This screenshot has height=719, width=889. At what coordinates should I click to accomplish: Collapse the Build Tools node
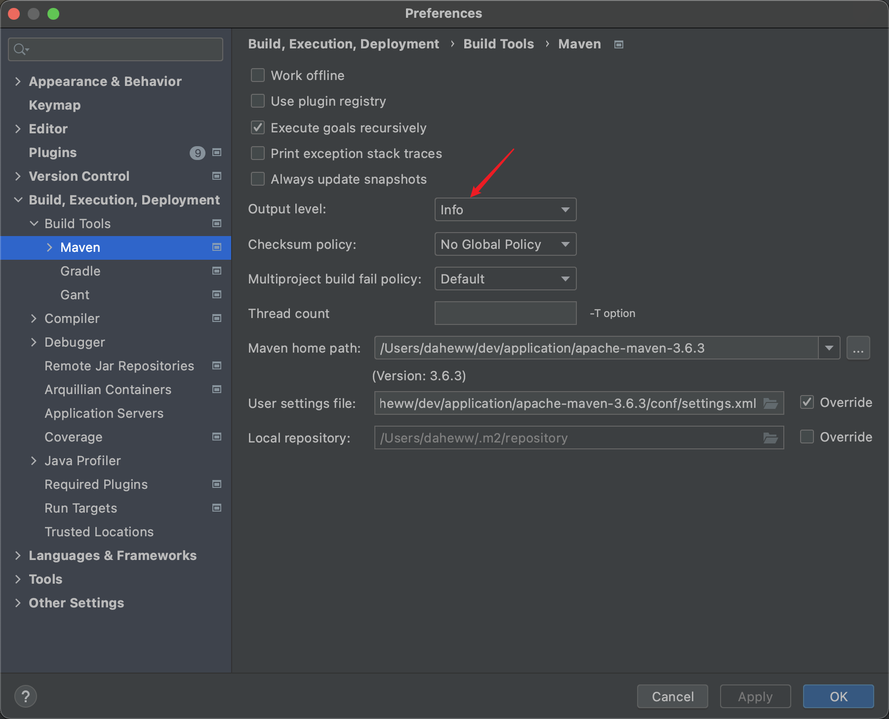[x=34, y=224]
